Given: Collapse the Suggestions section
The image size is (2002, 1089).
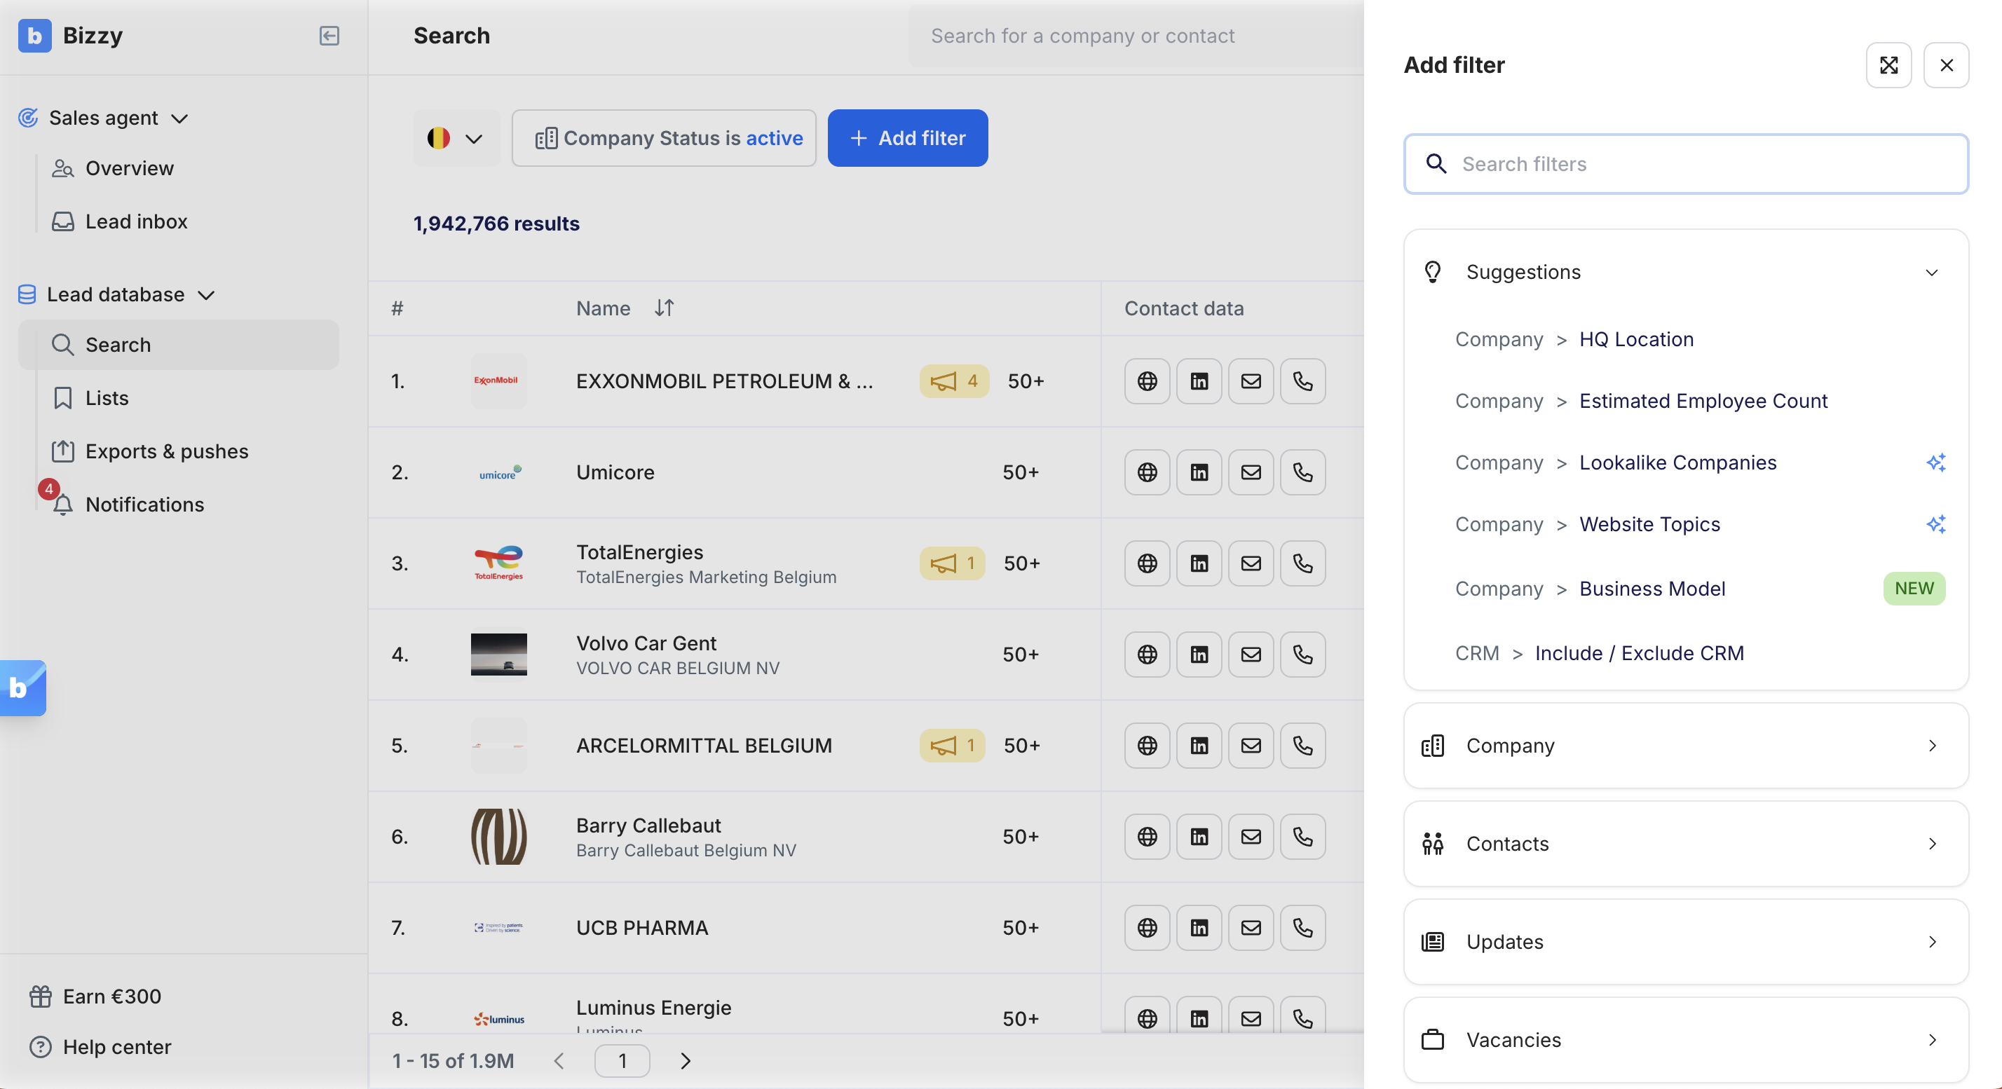Looking at the screenshot, I should (x=1931, y=273).
